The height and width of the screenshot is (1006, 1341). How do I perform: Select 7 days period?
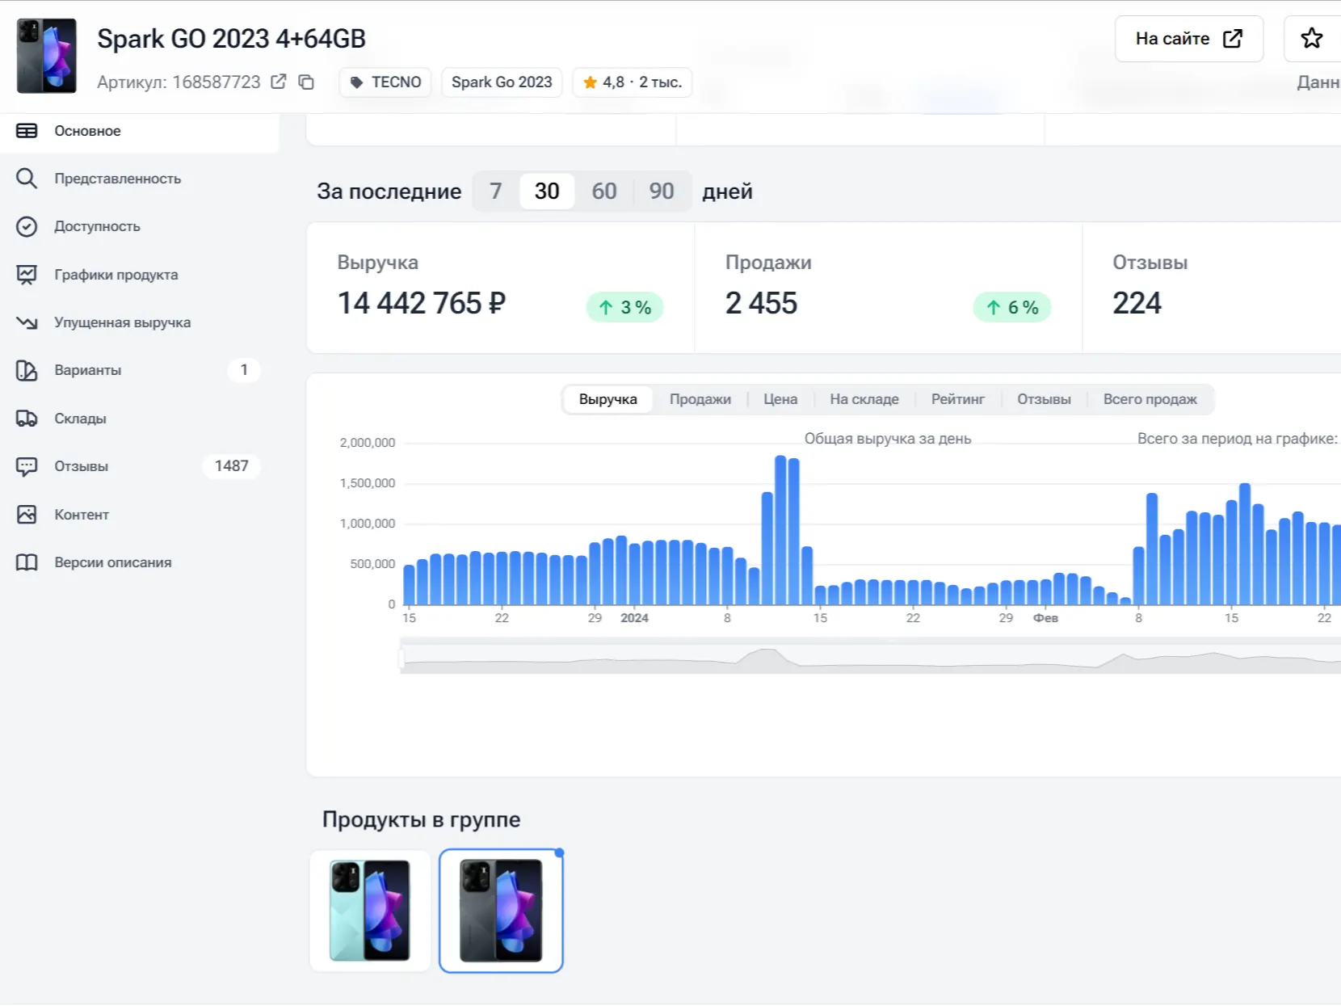(x=496, y=192)
